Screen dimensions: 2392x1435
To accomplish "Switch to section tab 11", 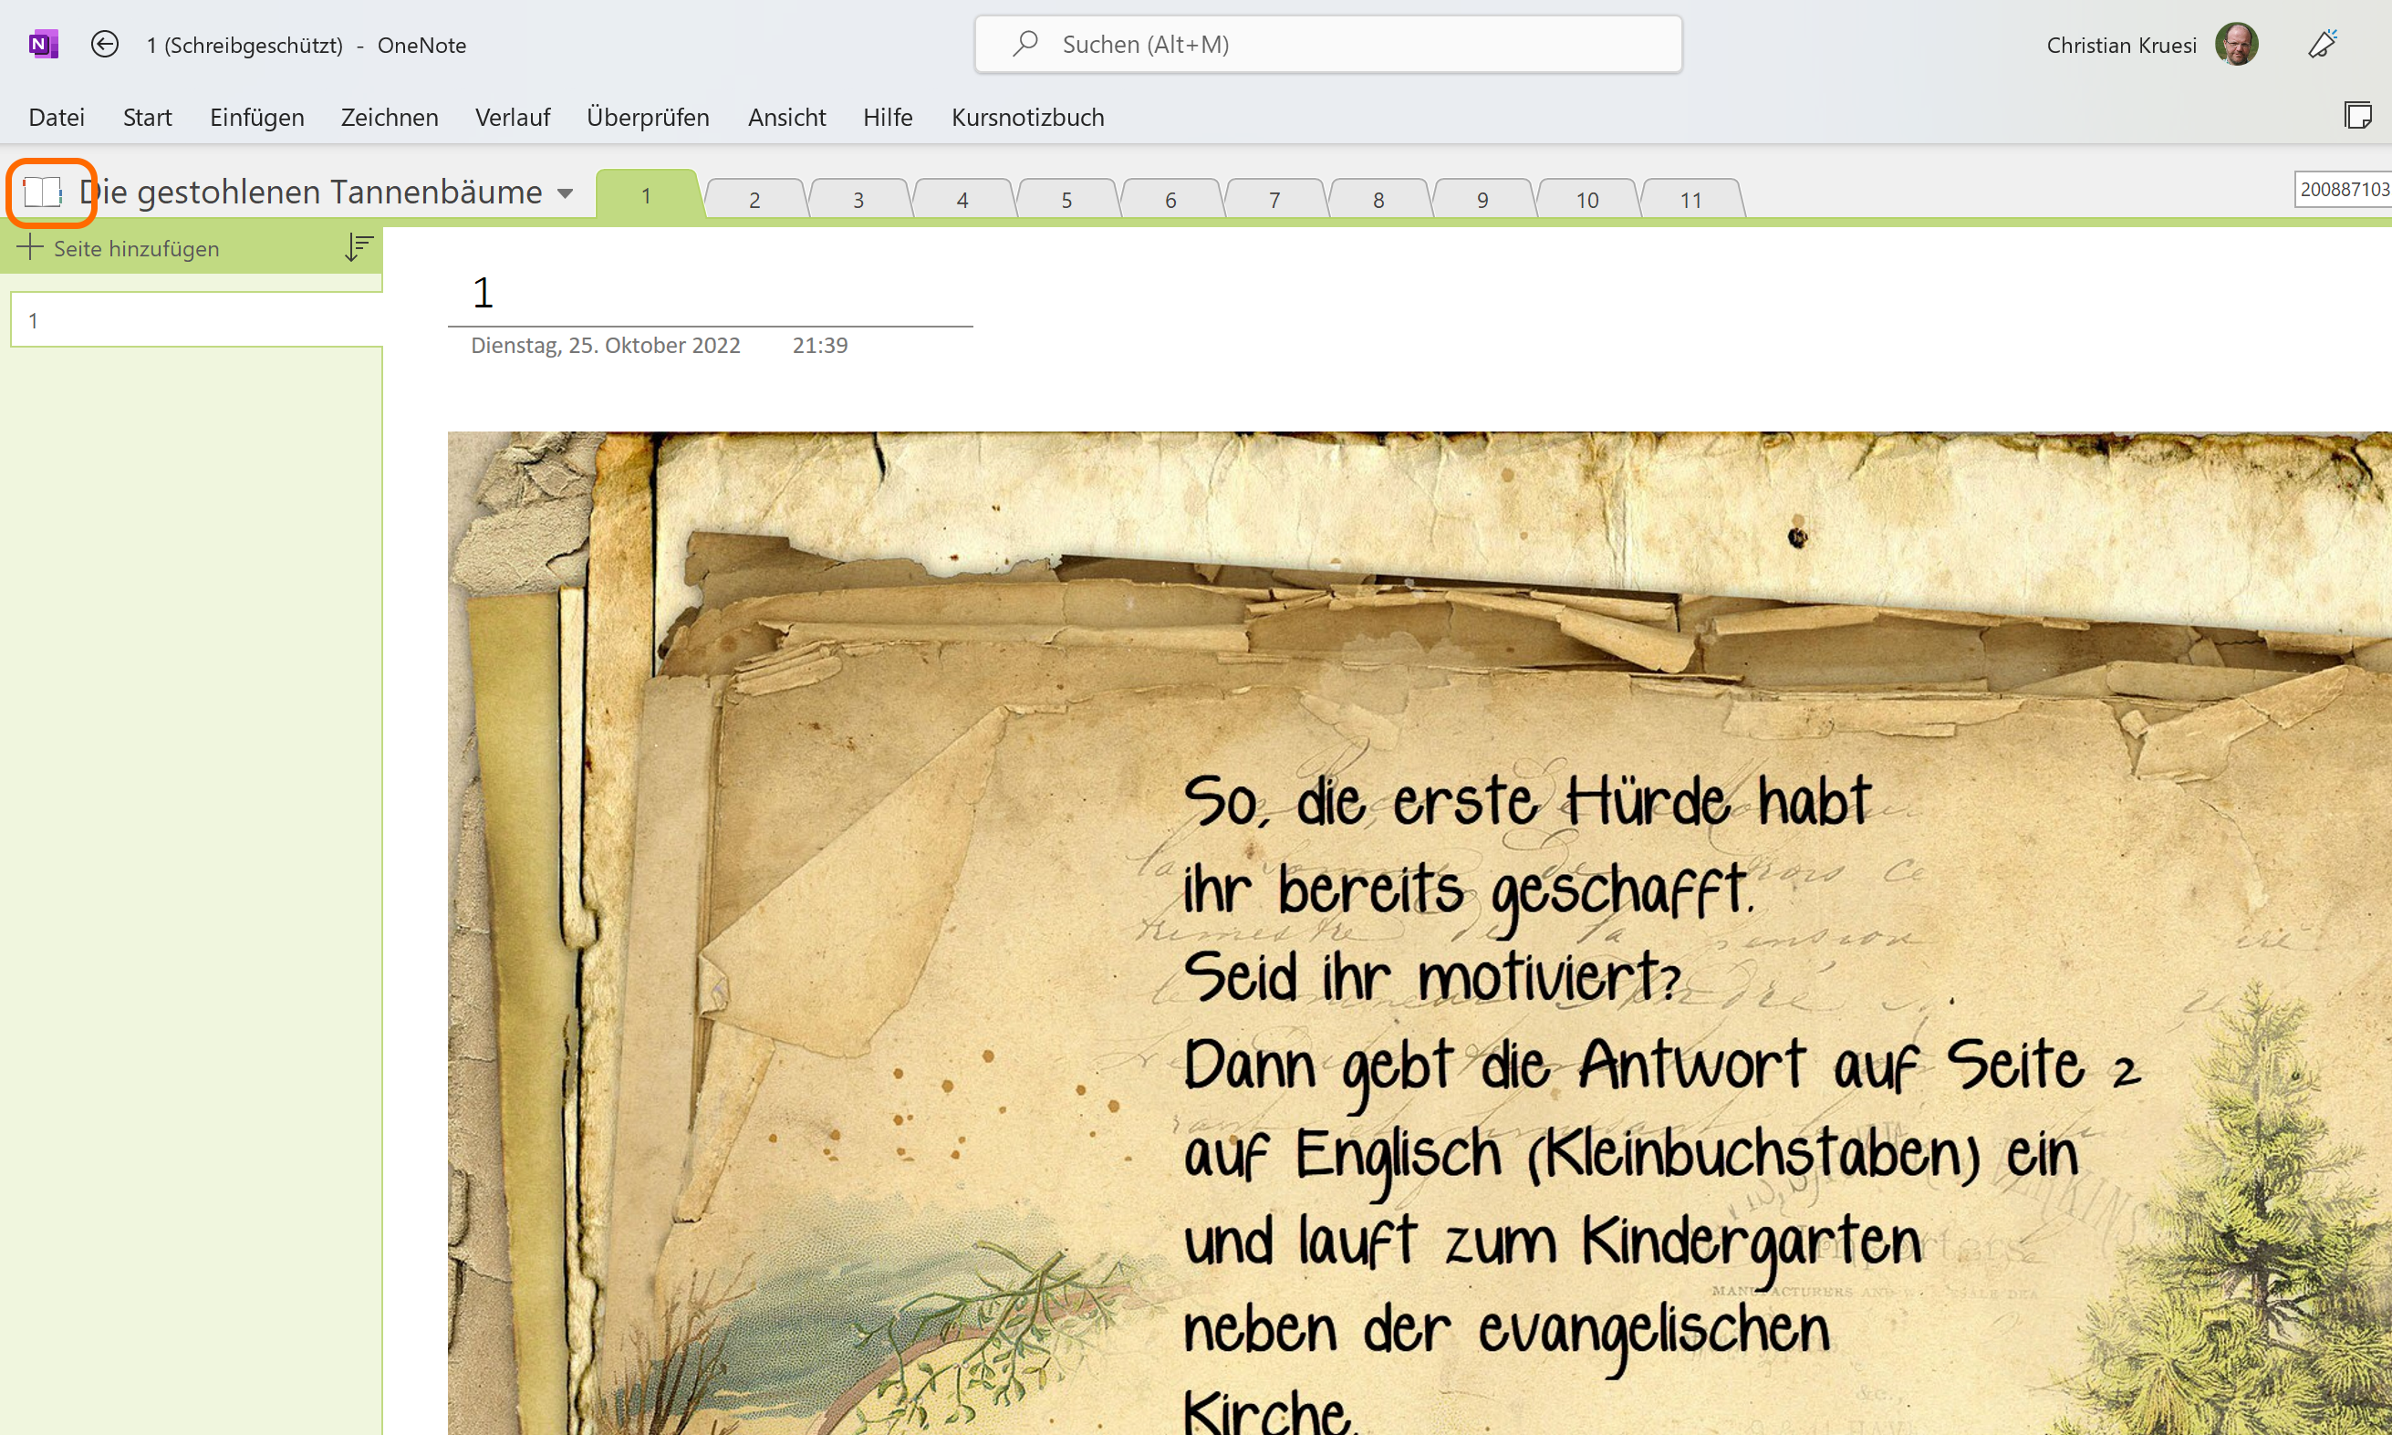I will [1690, 200].
